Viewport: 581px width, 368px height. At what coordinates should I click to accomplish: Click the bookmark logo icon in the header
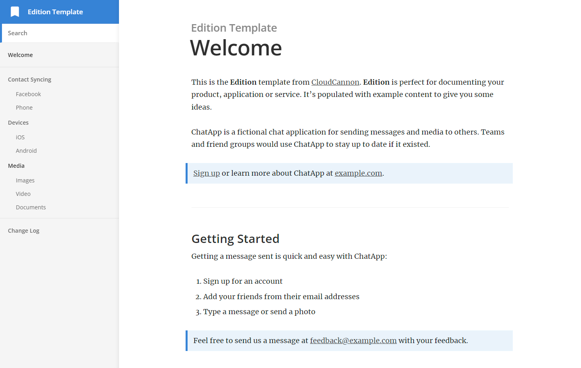(x=15, y=11)
